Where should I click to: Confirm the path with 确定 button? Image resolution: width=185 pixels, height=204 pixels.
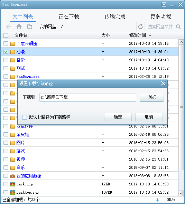coord(118,117)
